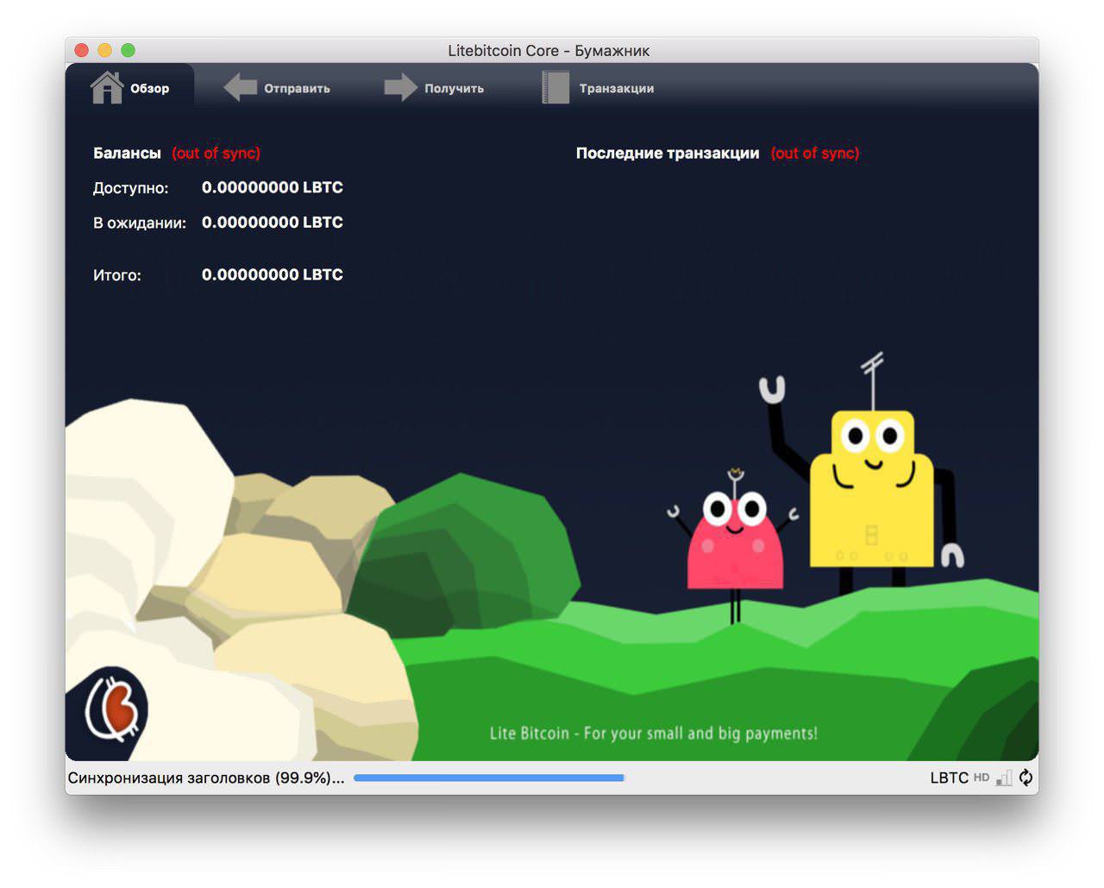
Task: Click the sync spinner icon in status bar
Action: (x=1026, y=778)
